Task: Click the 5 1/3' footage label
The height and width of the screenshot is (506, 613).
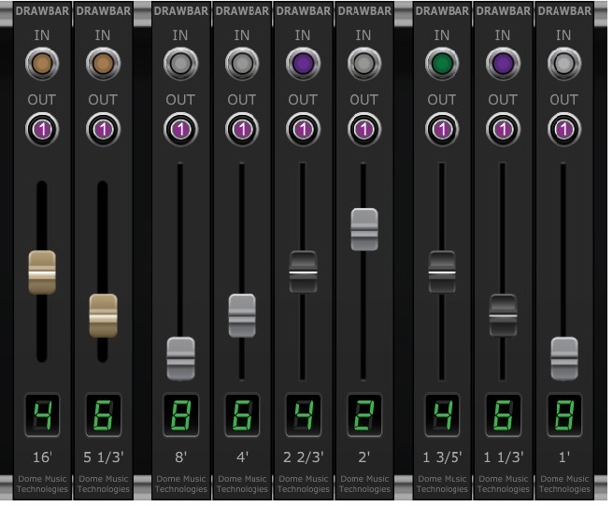Action: [x=103, y=457]
